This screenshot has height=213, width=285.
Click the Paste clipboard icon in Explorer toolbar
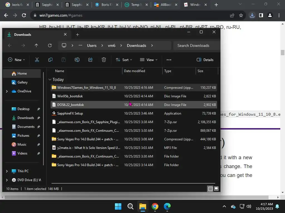[x=64, y=60]
